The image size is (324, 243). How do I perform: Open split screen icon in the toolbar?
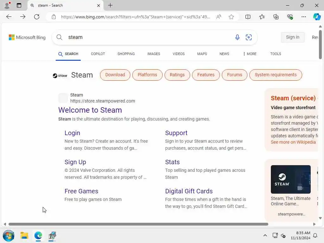point(248,17)
